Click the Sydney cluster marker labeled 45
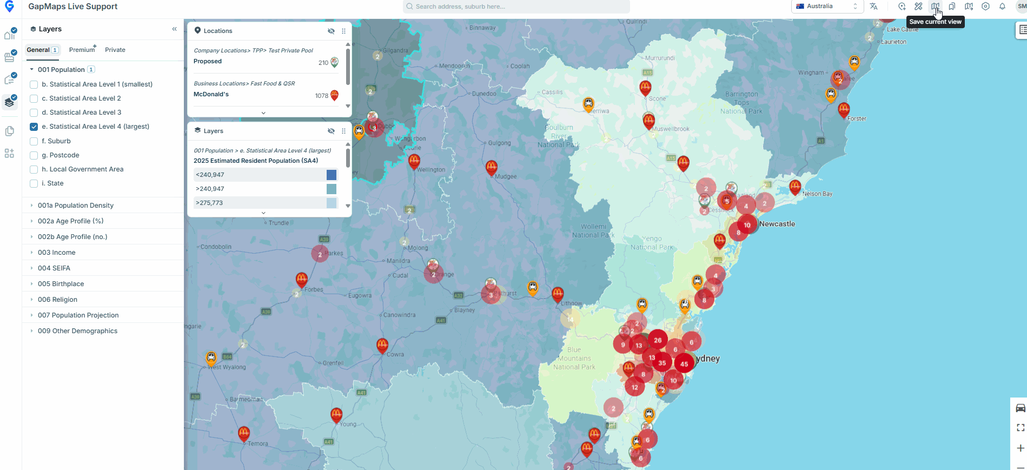This screenshot has width=1027, height=470. click(x=684, y=363)
